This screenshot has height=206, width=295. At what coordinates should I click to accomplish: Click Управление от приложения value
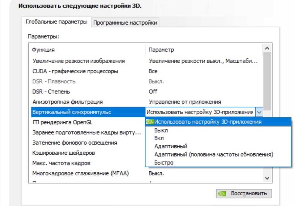tap(185, 102)
